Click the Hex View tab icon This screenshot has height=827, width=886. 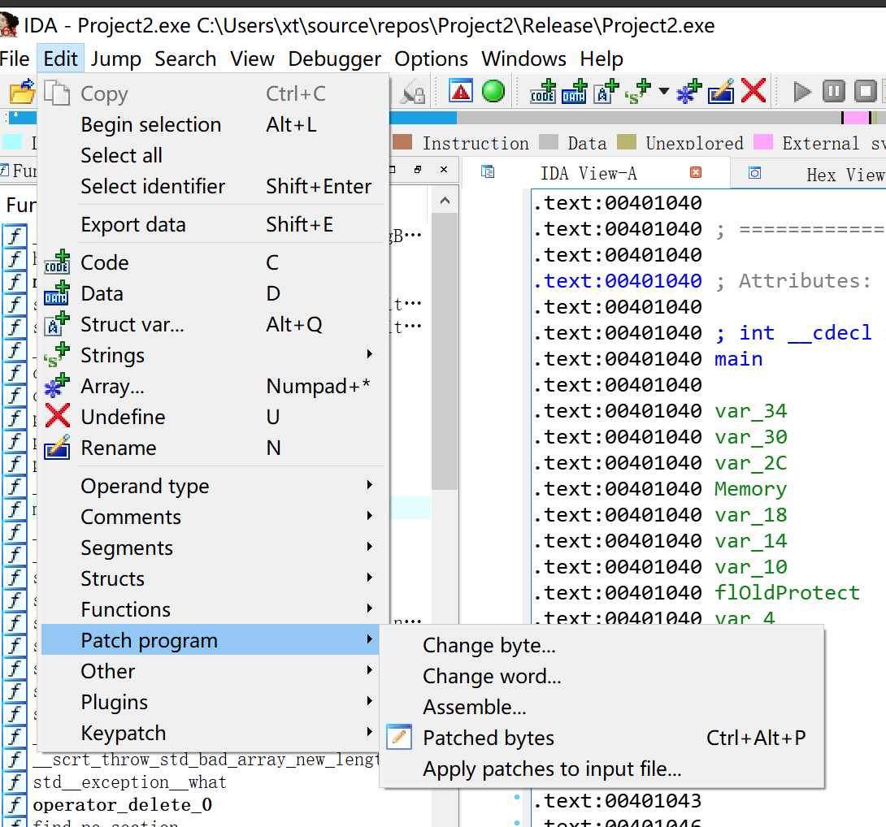pos(754,173)
